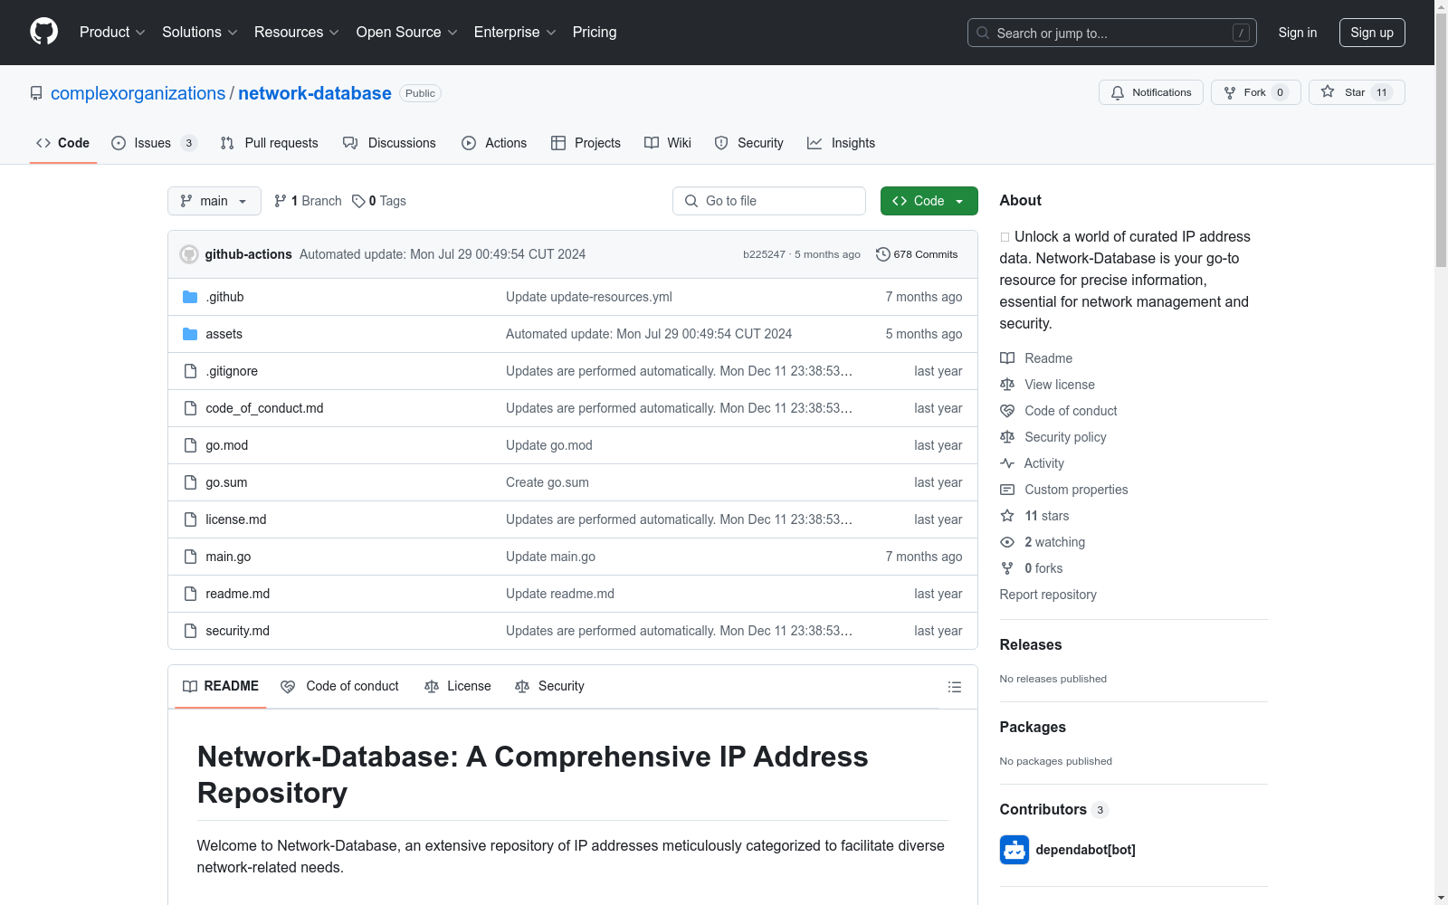Open the README outline list icon
1448x905 pixels.
pyautogui.click(x=954, y=687)
